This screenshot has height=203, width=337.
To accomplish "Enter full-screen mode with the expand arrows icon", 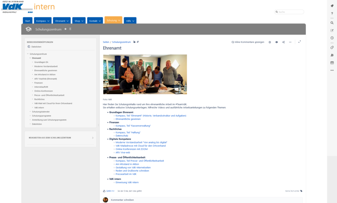I will (300, 42).
